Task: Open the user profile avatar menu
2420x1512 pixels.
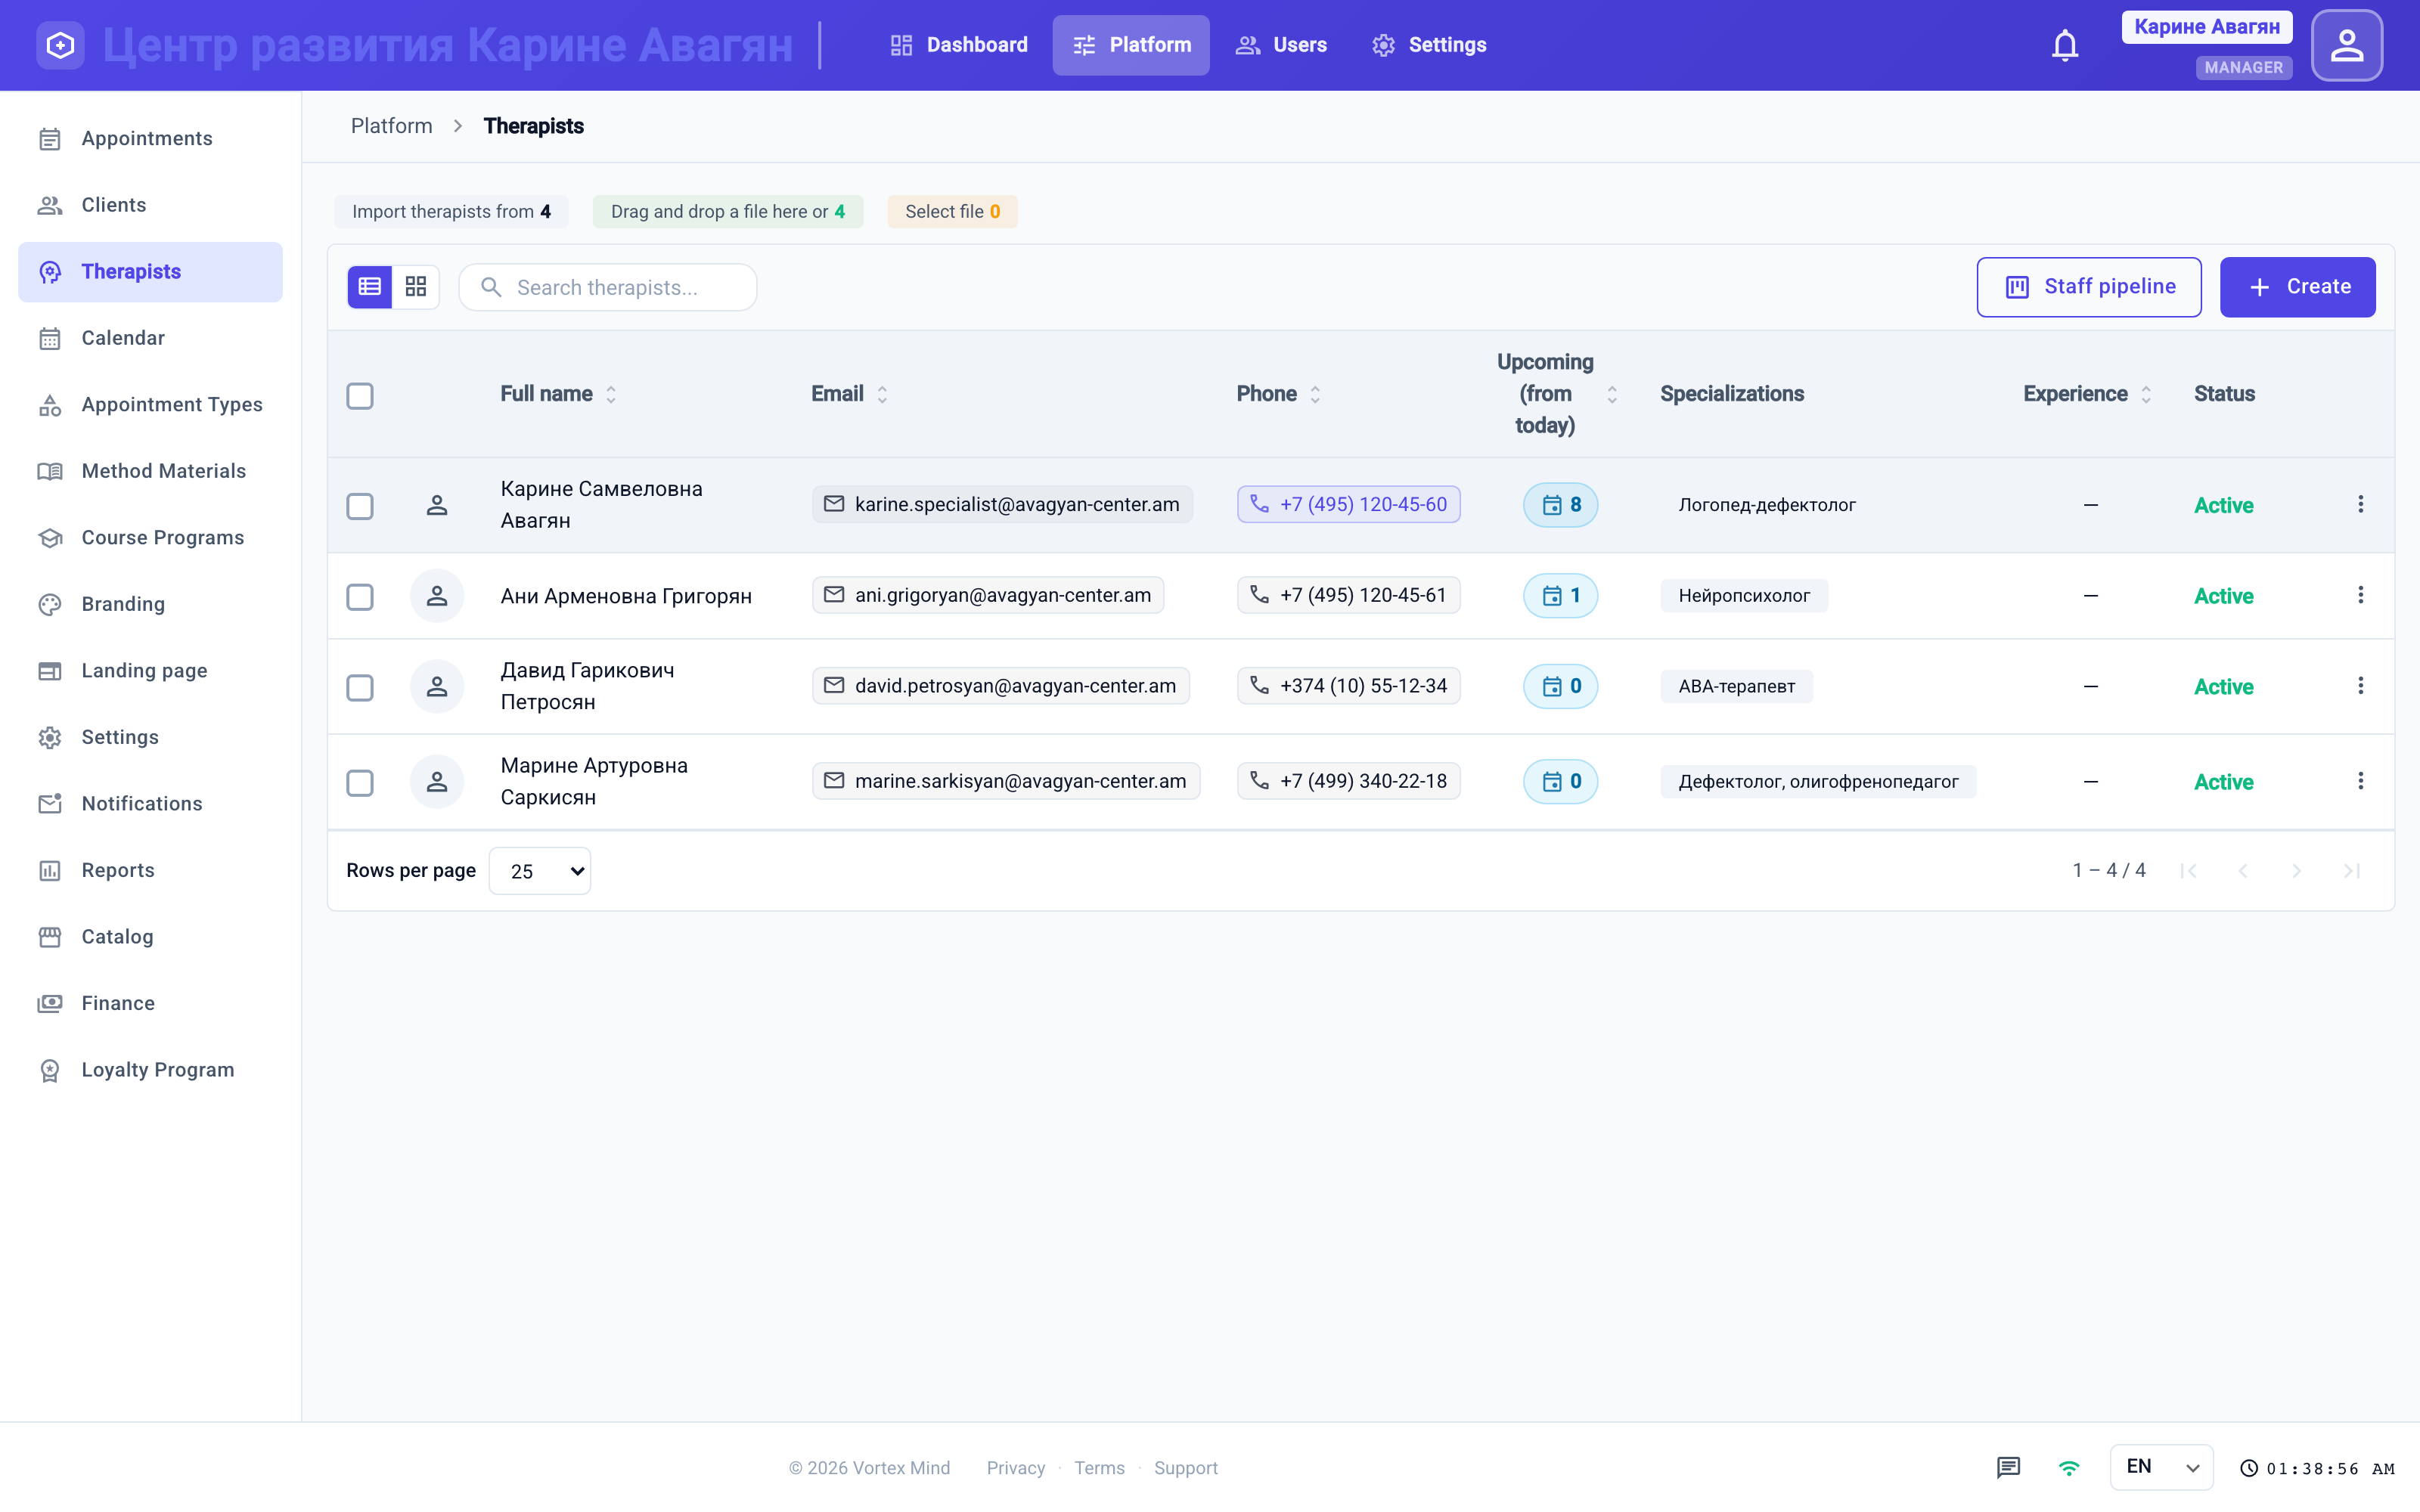Action: pos(2346,45)
